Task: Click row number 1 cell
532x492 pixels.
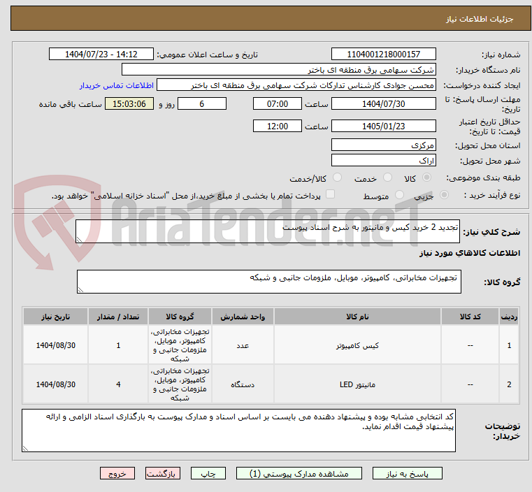Action: click(x=509, y=345)
